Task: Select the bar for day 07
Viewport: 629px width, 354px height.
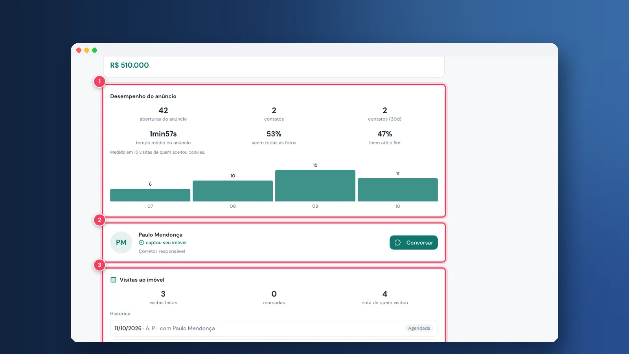Action: click(150, 195)
